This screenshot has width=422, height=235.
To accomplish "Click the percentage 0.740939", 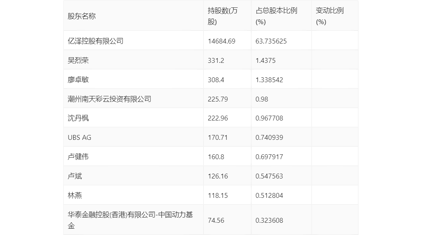I will (269, 138).
